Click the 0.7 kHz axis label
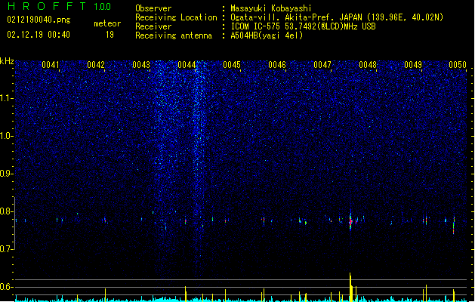 click(7, 249)
